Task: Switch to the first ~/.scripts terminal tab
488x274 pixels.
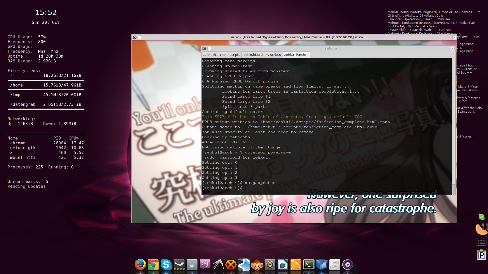Action: (221, 55)
